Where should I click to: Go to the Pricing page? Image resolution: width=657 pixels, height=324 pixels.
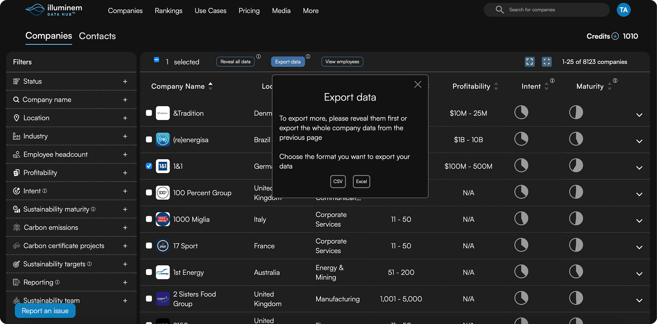point(249,11)
